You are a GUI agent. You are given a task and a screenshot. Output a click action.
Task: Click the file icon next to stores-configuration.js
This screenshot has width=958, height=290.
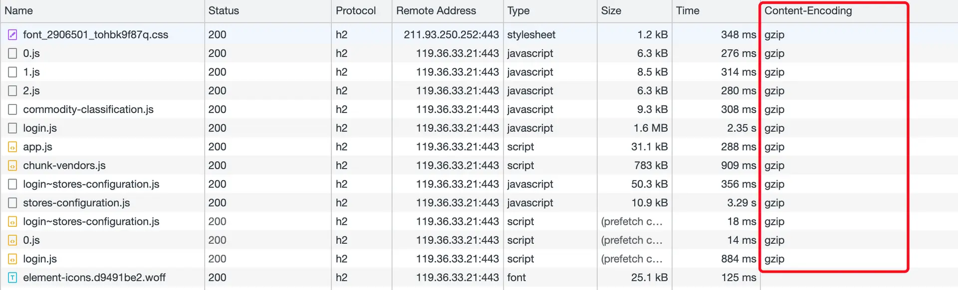[x=12, y=203]
